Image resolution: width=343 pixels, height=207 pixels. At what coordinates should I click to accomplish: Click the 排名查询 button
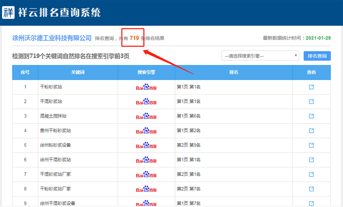(x=317, y=56)
